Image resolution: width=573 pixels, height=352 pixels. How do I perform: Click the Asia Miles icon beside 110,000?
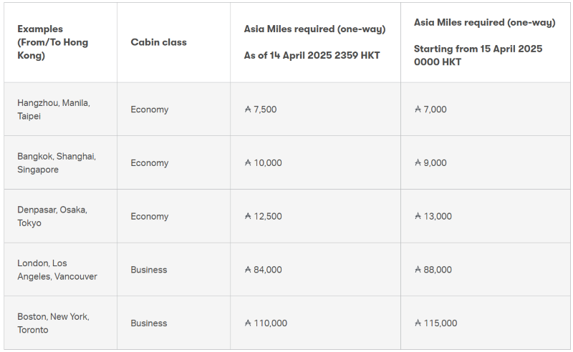(248, 323)
